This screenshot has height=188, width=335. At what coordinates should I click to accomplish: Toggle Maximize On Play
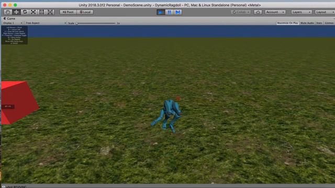[x=287, y=23]
